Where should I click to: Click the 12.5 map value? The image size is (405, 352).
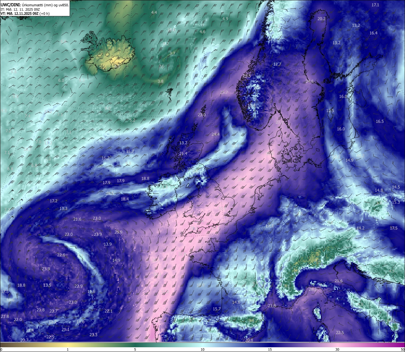[x=330, y=111]
